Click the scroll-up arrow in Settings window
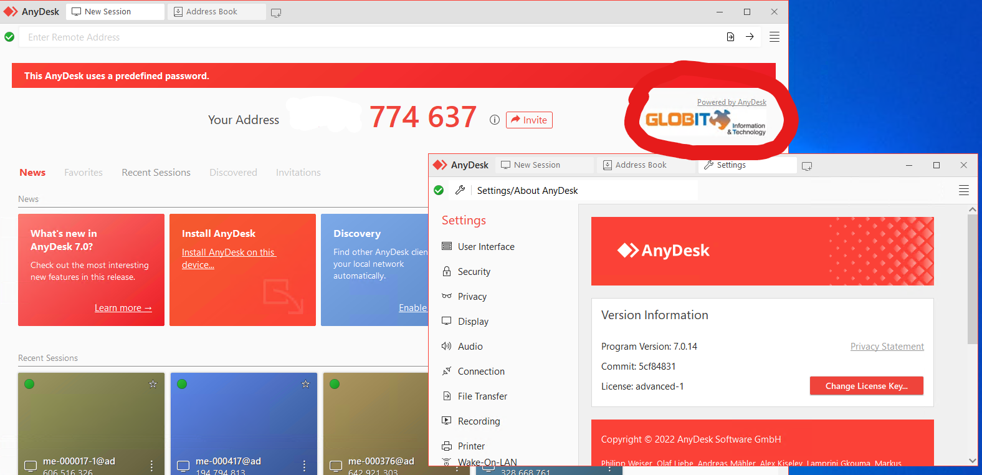Screen dimensions: 982x475 click(973, 210)
